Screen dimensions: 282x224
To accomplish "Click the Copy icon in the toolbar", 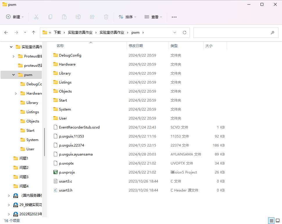I will [x=50, y=17].
